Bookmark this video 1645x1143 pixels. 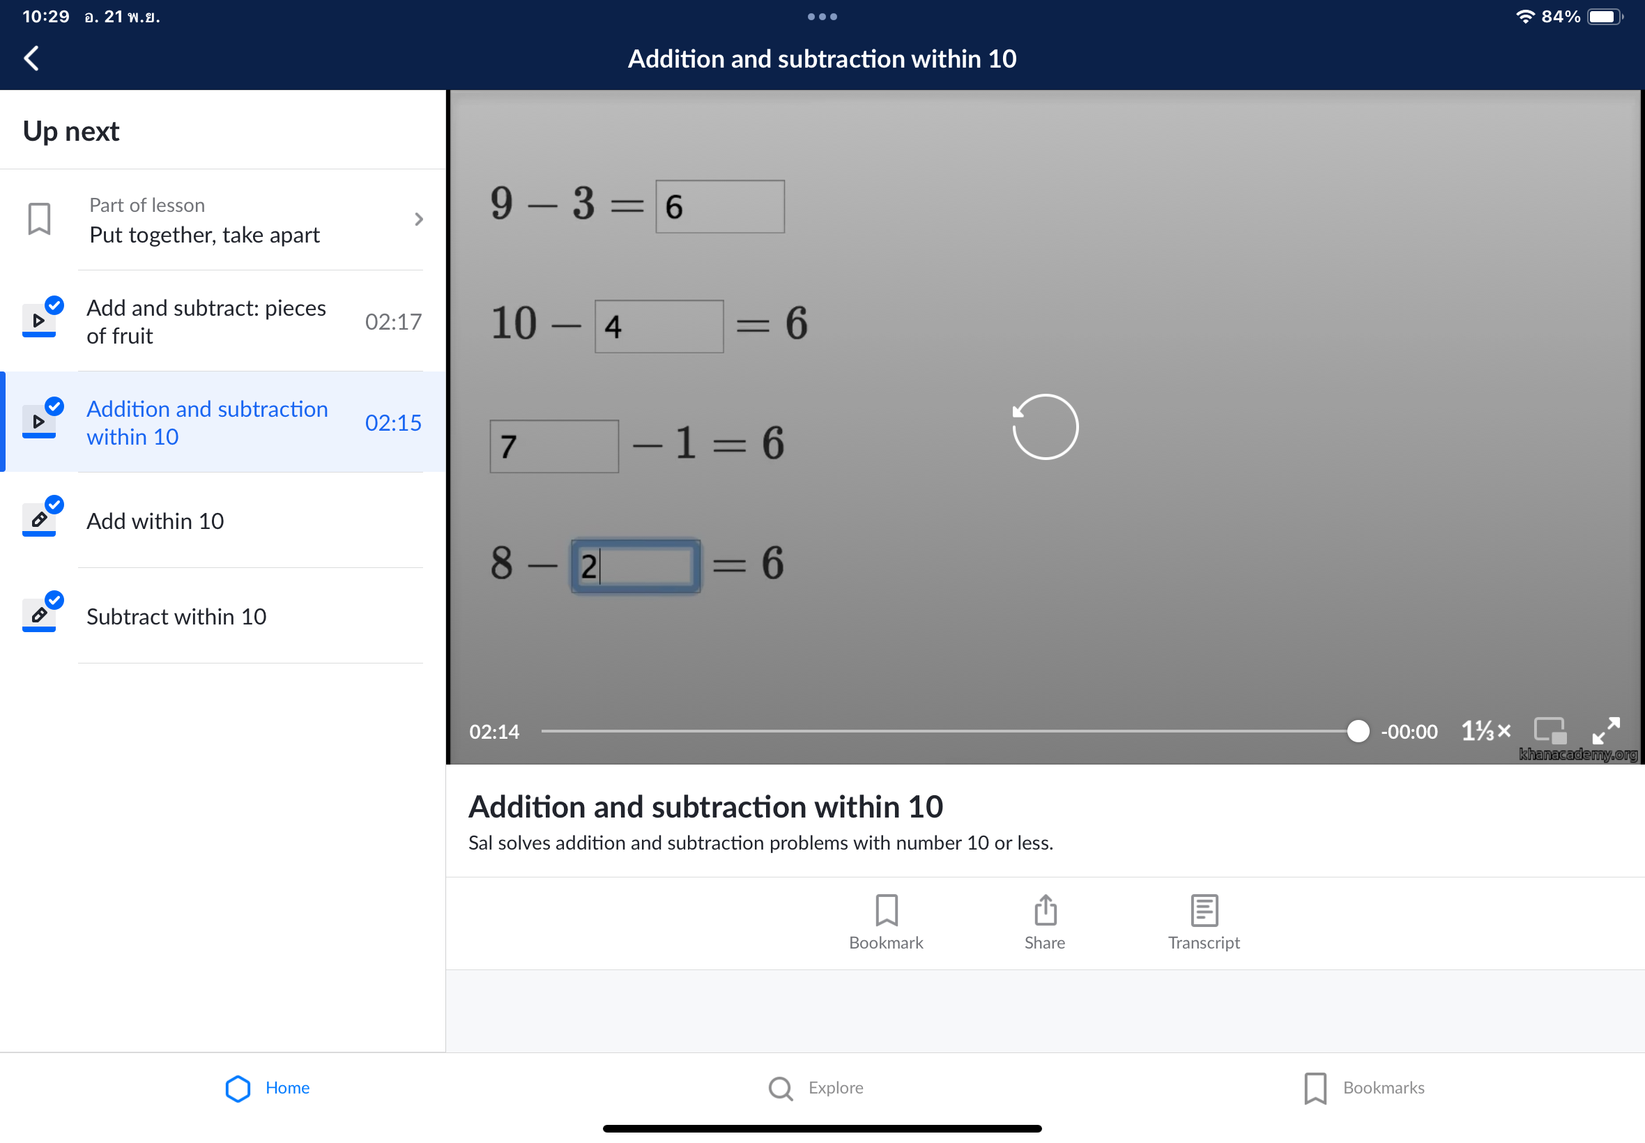pyautogui.click(x=886, y=921)
